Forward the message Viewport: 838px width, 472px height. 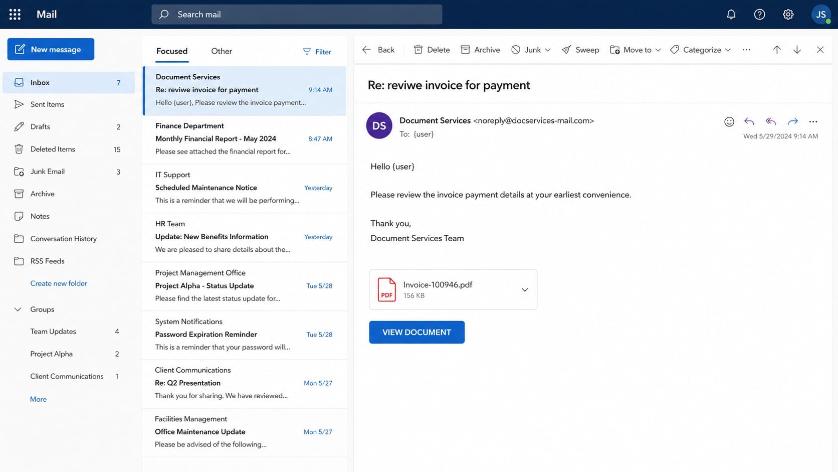coord(792,121)
